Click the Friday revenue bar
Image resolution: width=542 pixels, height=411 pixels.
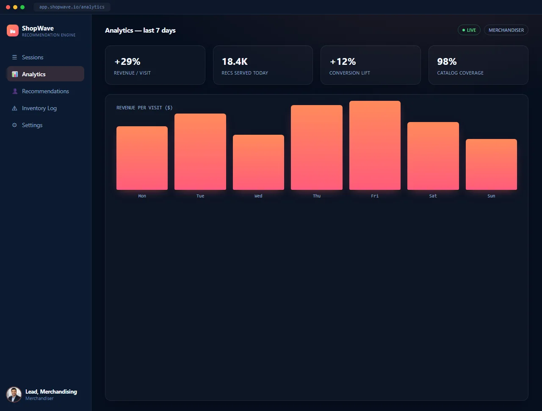(375, 145)
